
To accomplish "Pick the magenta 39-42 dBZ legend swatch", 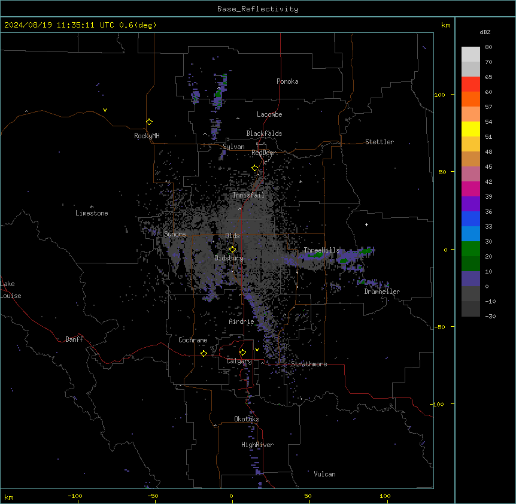I will click(x=471, y=189).
